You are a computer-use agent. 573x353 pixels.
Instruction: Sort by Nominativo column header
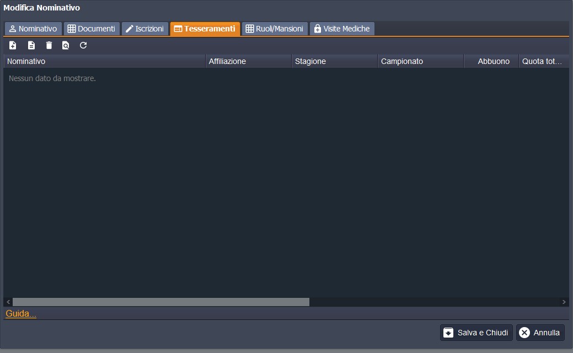point(105,61)
